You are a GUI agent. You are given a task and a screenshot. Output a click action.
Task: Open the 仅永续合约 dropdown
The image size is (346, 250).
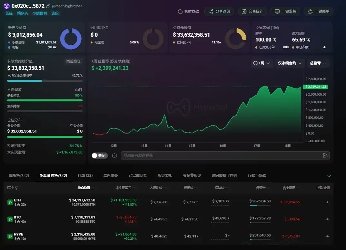click(x=290, y=63)
